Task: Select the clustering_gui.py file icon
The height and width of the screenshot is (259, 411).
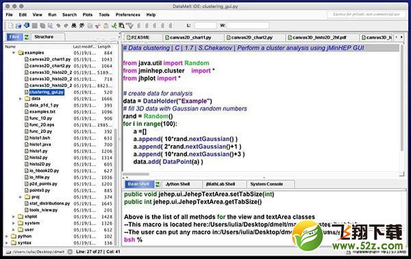Action: pyautogui.click(x=27, y=92)
